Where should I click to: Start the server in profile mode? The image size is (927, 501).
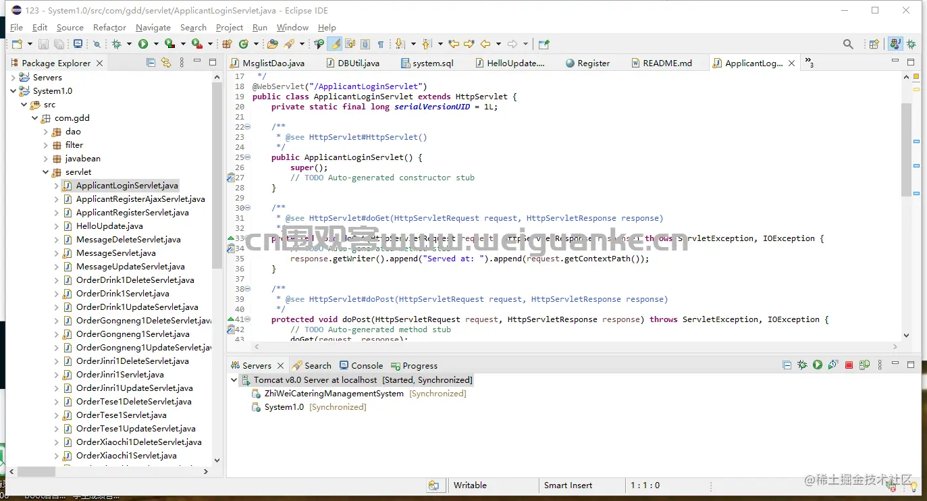833,365
